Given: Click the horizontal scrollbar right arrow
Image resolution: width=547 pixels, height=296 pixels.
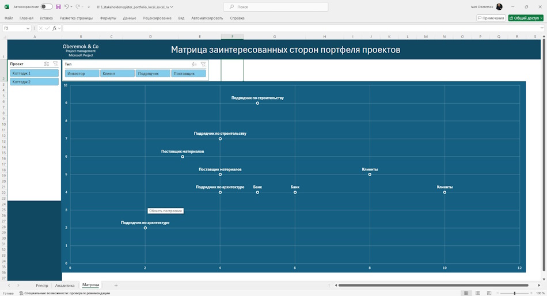Looking at the screenshot, I should [539, 285].
